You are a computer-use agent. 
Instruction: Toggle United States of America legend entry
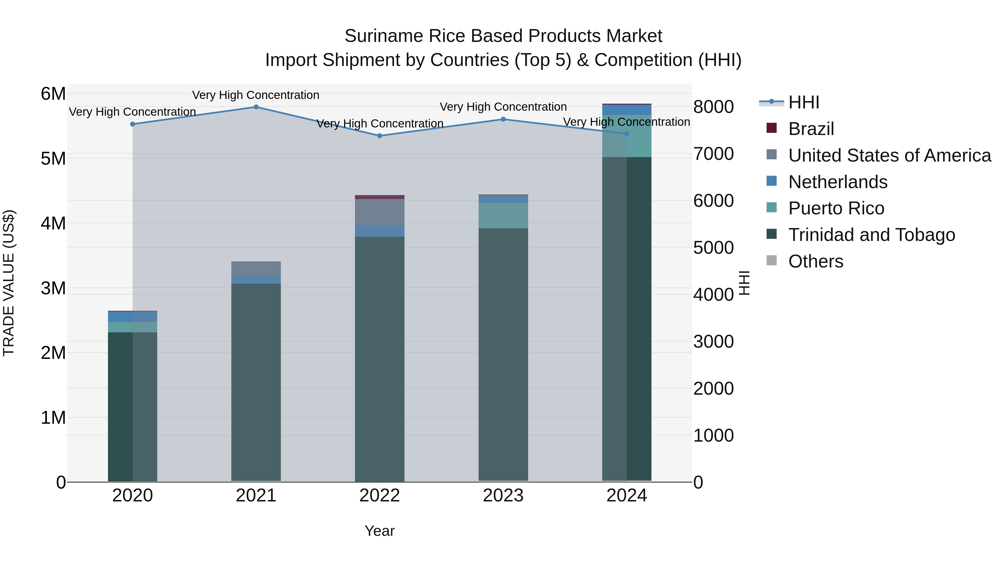(879, 155)
